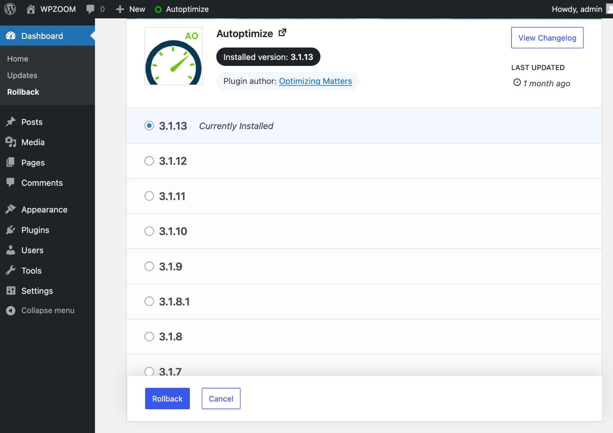This screenshot has width=613, height=433.
Task: Click the 1 month ago text
Action: [547, 84]
